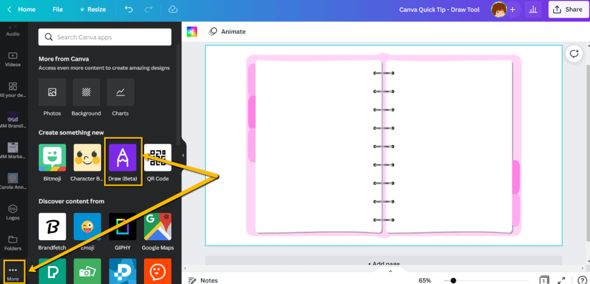Check the cloud save status icon
The image size is (590, 284).
tap(173, 9)
